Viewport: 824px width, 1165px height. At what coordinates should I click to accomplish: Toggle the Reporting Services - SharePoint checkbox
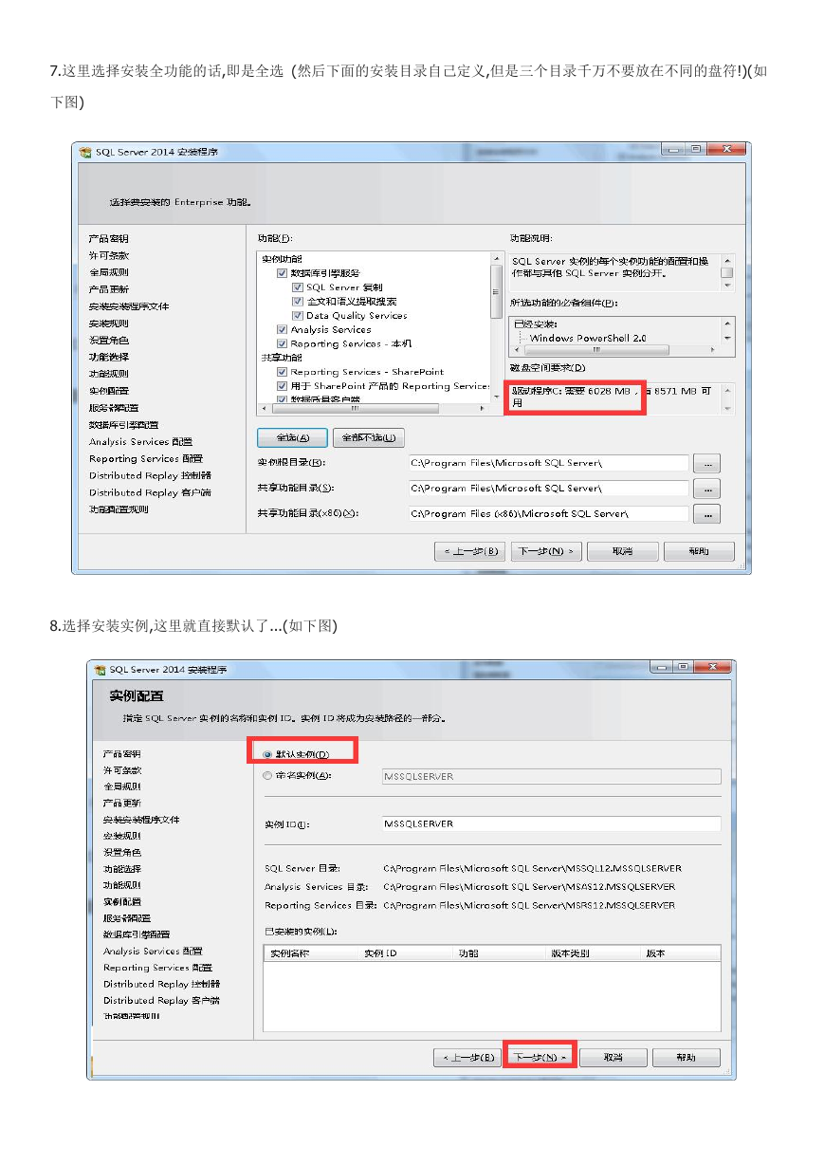(282, 372)
